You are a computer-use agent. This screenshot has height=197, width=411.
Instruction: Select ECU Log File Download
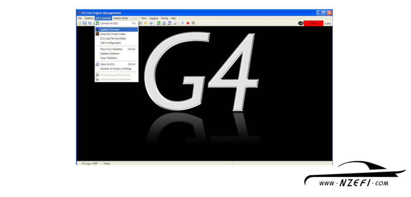(116, 38)
